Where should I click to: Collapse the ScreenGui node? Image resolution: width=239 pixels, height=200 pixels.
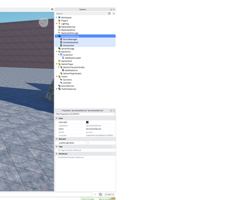(x=58, y=54)
